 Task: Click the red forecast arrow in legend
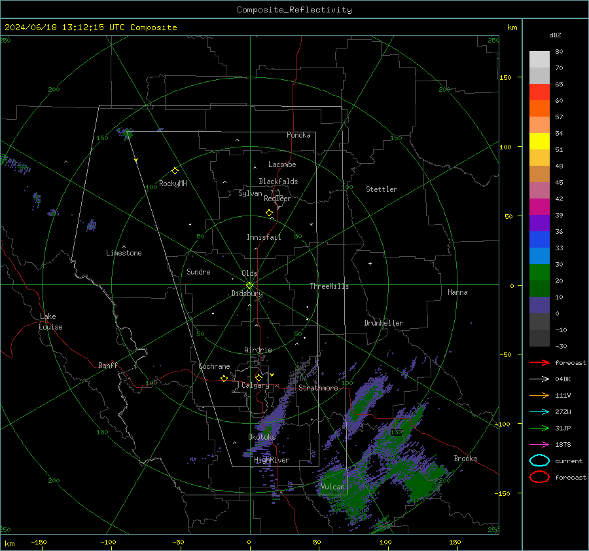[539, 362]
